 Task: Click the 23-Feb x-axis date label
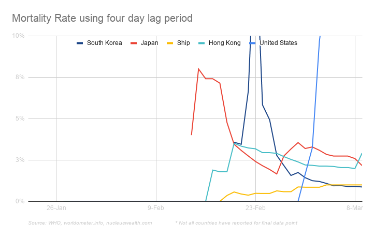[255, 208]
